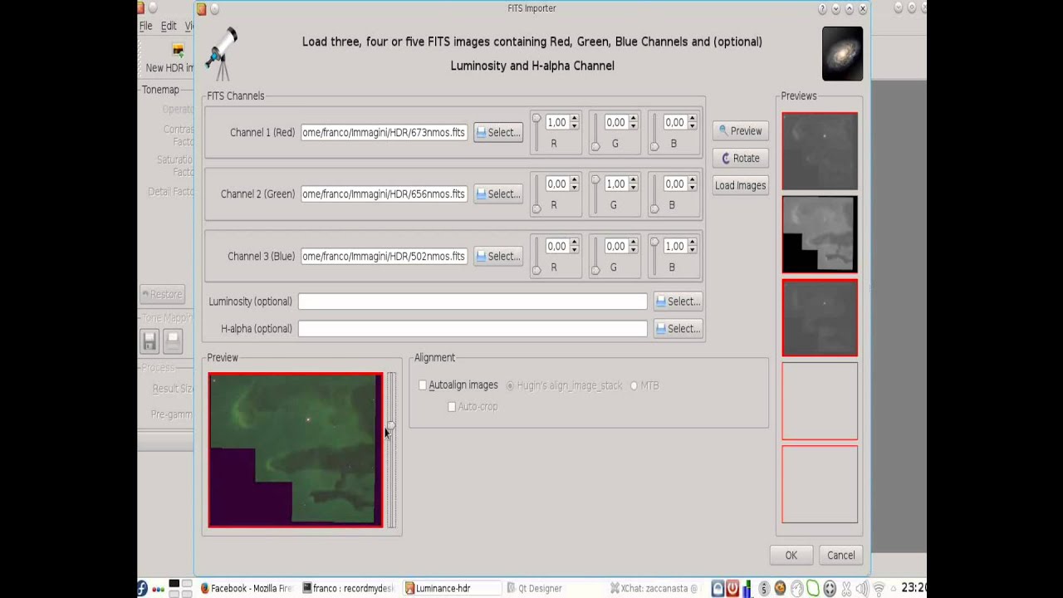
Task: Click Select for Channel 3 (Blue) file
Action: point(498,256)
